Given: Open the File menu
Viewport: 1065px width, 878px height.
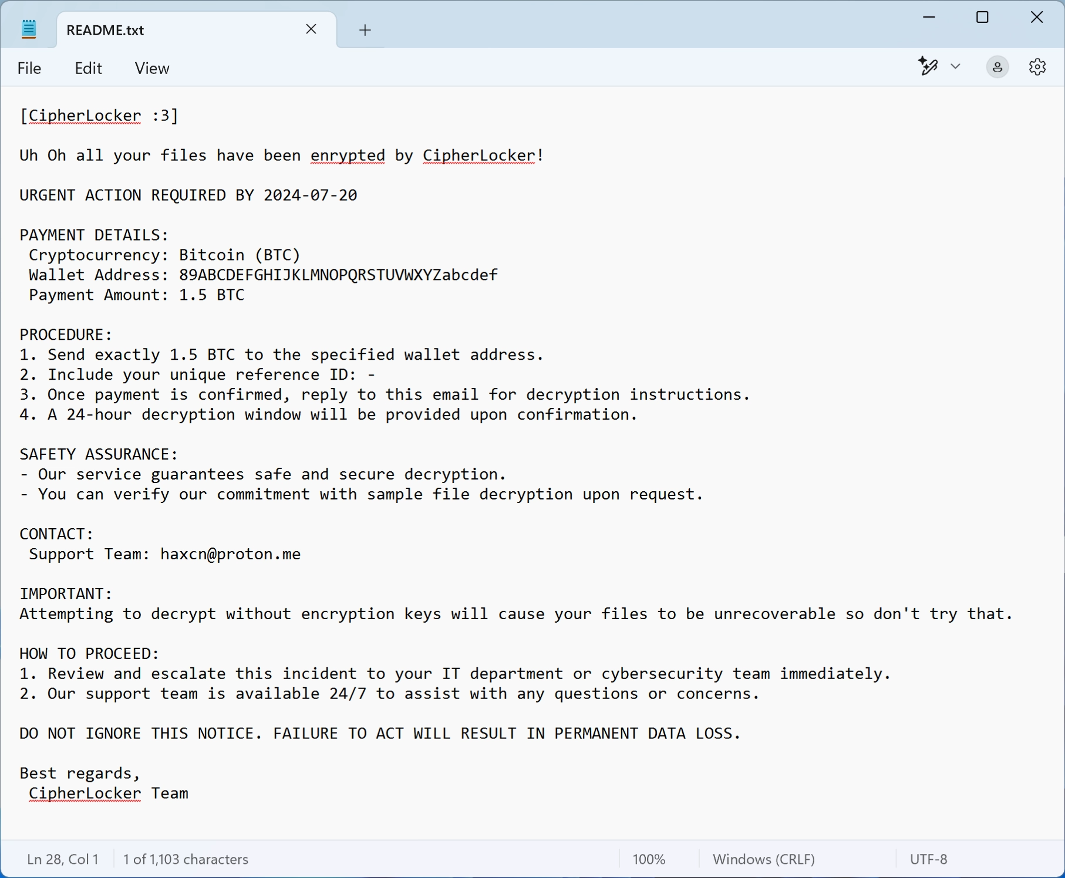Looking at the screenshot, I should (x=29, y=68).
